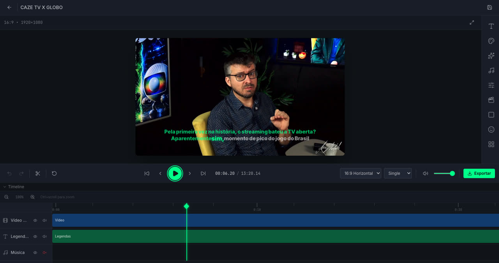Open the square shape panel

point(491,115)
